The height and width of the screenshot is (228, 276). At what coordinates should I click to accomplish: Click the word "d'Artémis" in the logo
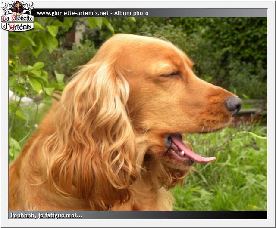(x=18, y=27)
